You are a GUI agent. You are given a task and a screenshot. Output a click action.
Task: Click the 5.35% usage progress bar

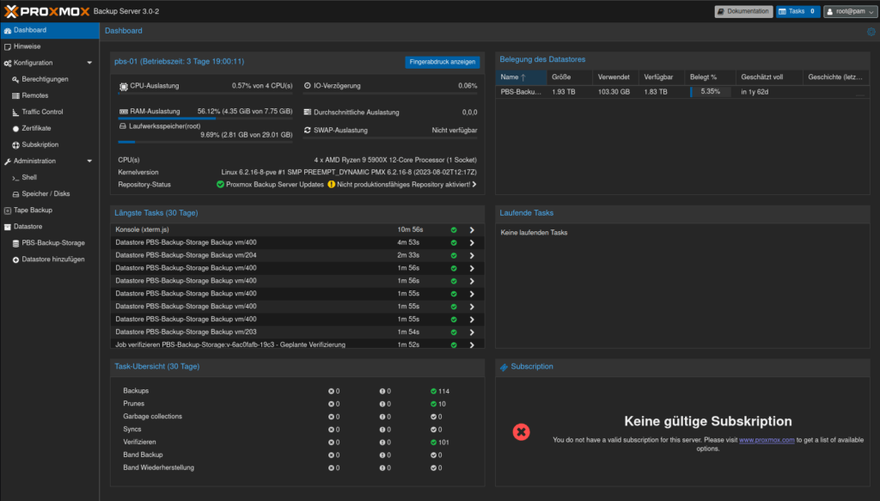711,91
